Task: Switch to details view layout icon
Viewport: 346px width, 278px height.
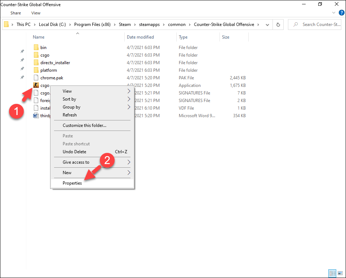Action: [332, 273]
